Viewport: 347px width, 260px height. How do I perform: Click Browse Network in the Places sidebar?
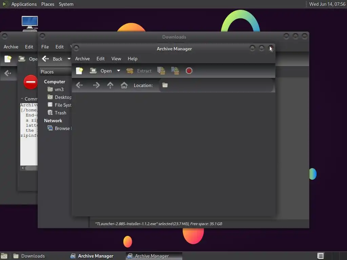tap(60, 128)
